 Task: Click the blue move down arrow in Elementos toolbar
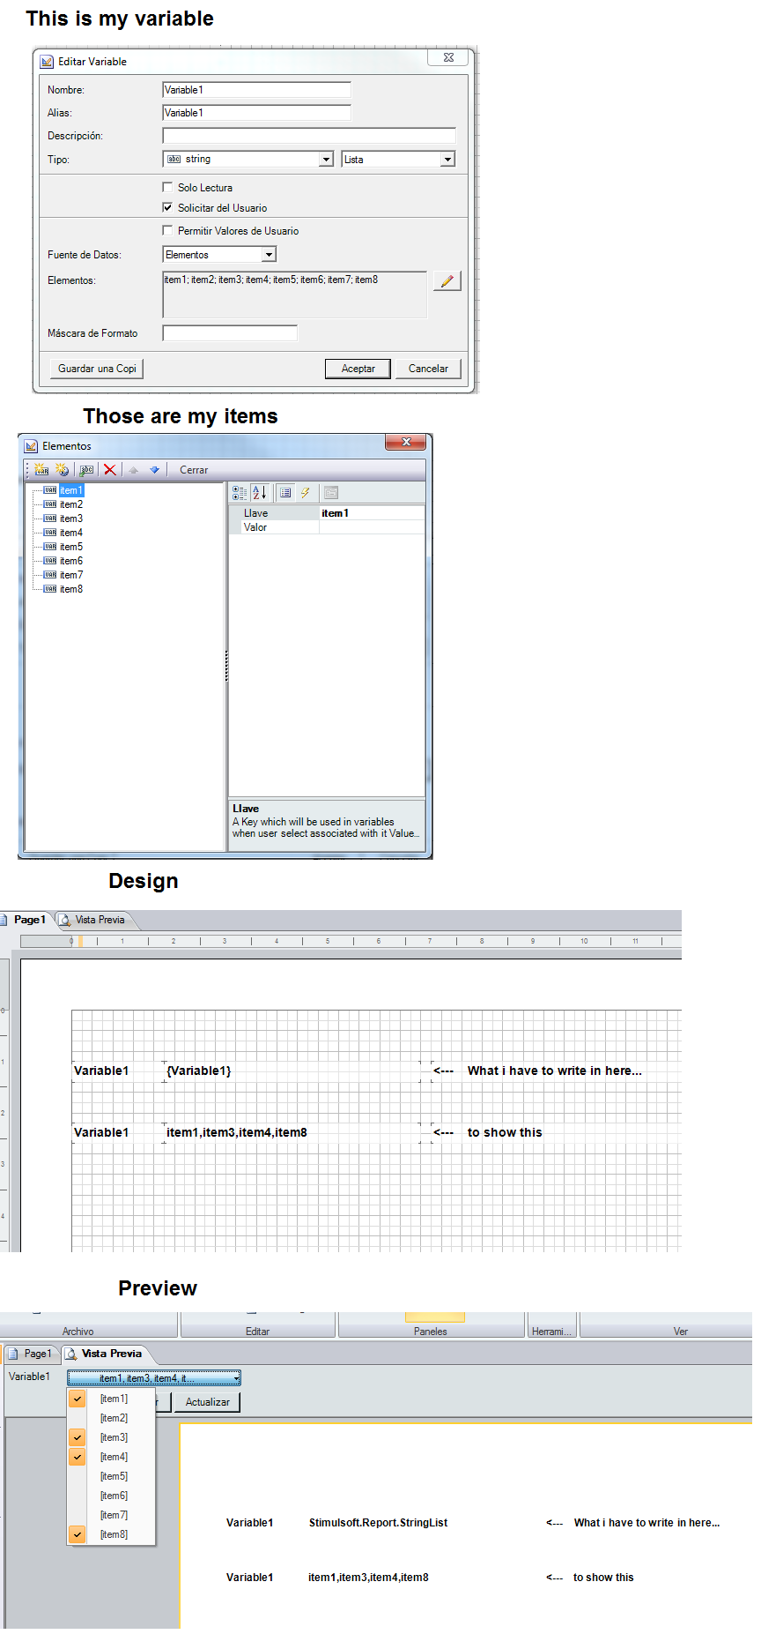click(x=154, y=470)
